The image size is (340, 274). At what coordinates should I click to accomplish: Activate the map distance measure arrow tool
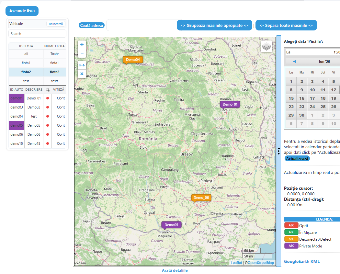pyautogui.click(x=82, y=65)
